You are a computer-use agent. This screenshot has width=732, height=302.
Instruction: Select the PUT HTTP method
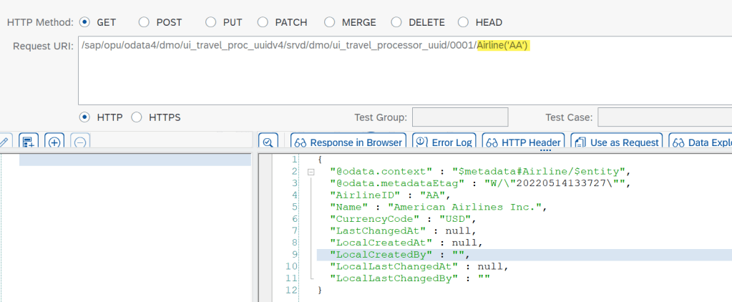pyautogui.click(x=211, y=22)
